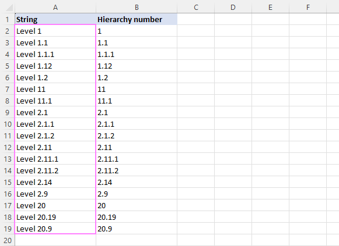Select cell 'Level 11' in column A
The width and height of the screenshot is (339, 246).
click(x=55, y=89)
